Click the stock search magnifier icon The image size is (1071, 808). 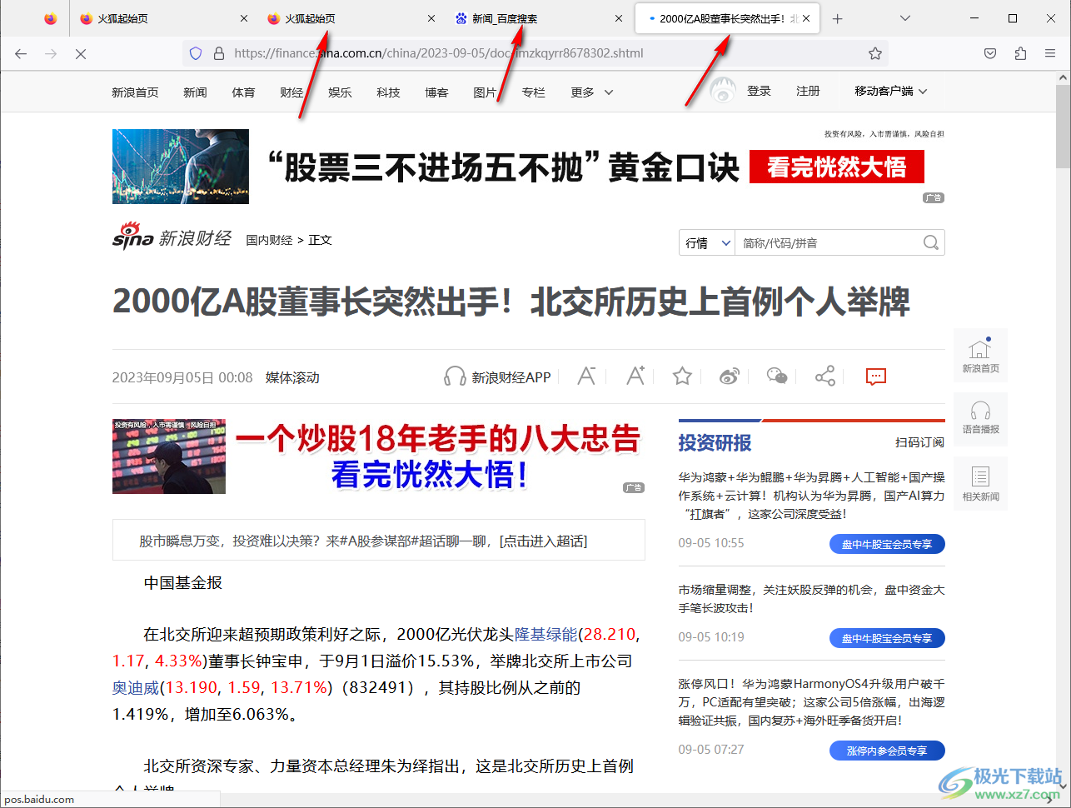coord(931,242)
